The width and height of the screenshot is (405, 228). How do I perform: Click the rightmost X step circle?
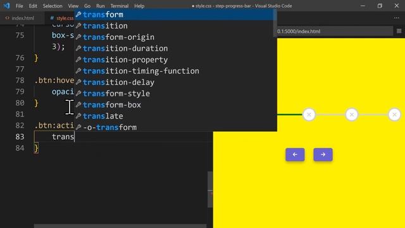pyautogui.click(x=394, y=115)
